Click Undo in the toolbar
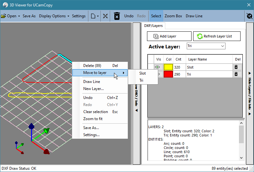Image resolution: width=254 pixels, height=172 pixels. click(x=129, y=16)
